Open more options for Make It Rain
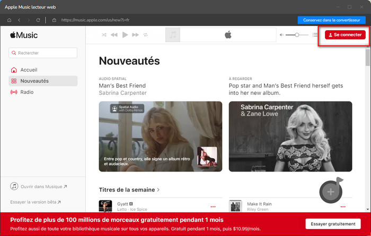 pyautogui.click(x=343, y=207)
